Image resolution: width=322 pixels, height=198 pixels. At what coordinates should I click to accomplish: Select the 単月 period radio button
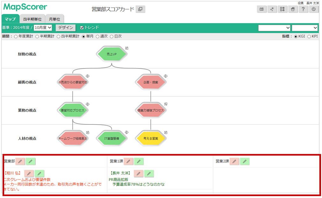click(x=84, y=37)
